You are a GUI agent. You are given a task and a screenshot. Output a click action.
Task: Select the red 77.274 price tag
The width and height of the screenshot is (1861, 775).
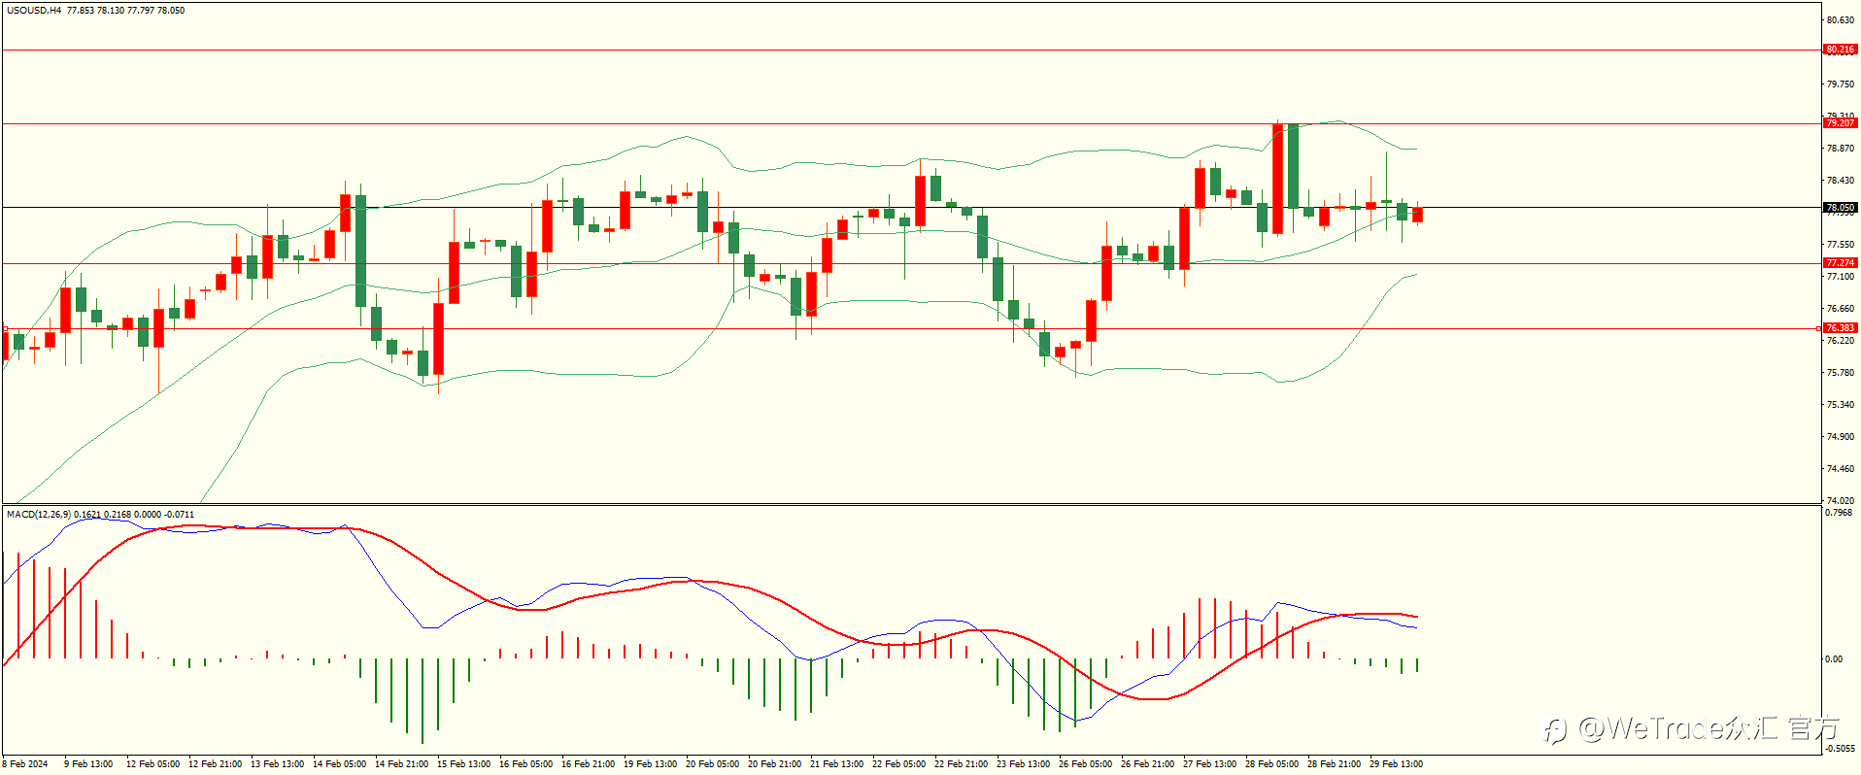click(1840, 263)
